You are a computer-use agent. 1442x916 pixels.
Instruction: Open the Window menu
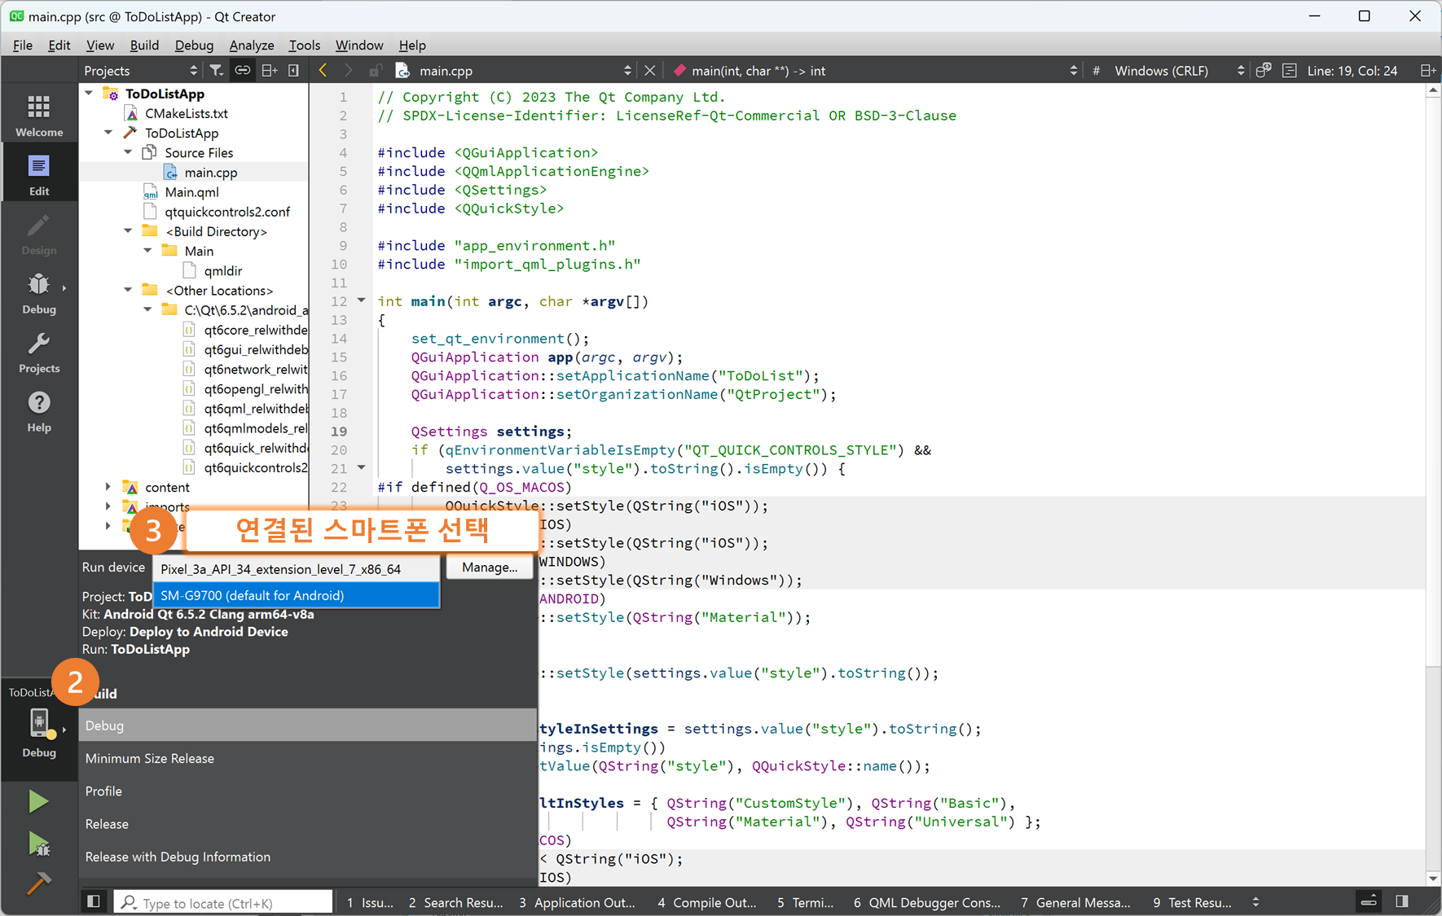coord(359,45)
